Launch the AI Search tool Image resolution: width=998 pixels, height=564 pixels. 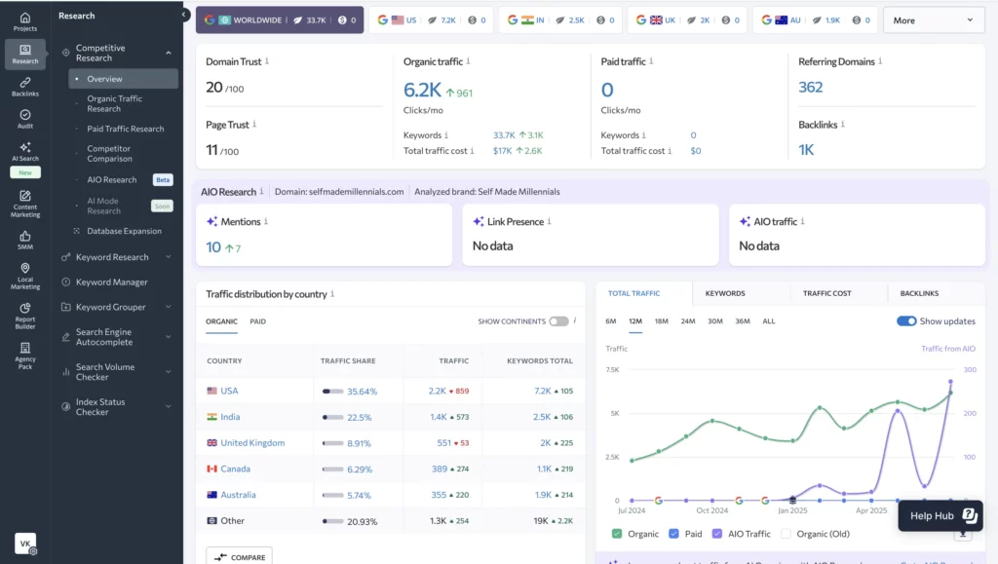24,151
